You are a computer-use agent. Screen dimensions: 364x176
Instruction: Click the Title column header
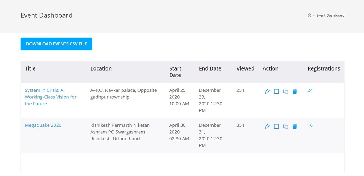(30, 68)
